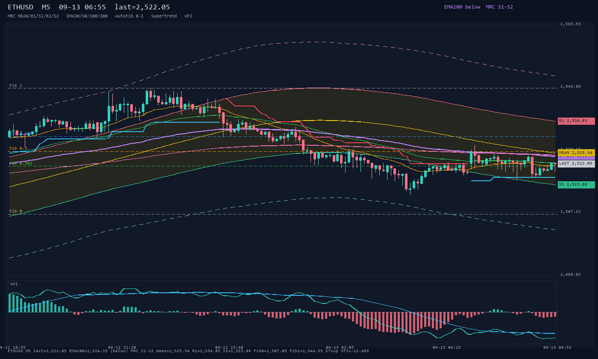Click the white 'LAST 2,522.05' price tag
The width and height of the screenshot is (598, 359).
pyautogui.click(x=576, y=164)
